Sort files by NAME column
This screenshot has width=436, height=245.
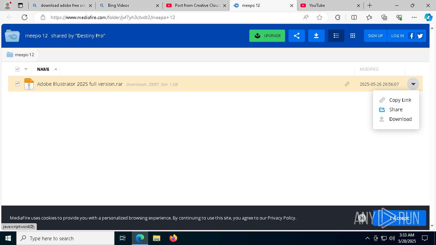(x=43, y=69)
